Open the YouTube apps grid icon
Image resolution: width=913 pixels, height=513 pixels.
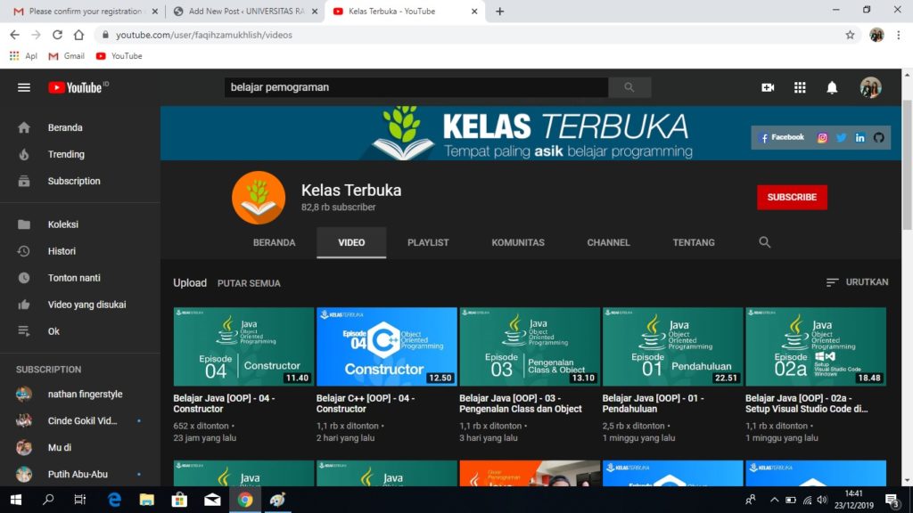(800, 87)
